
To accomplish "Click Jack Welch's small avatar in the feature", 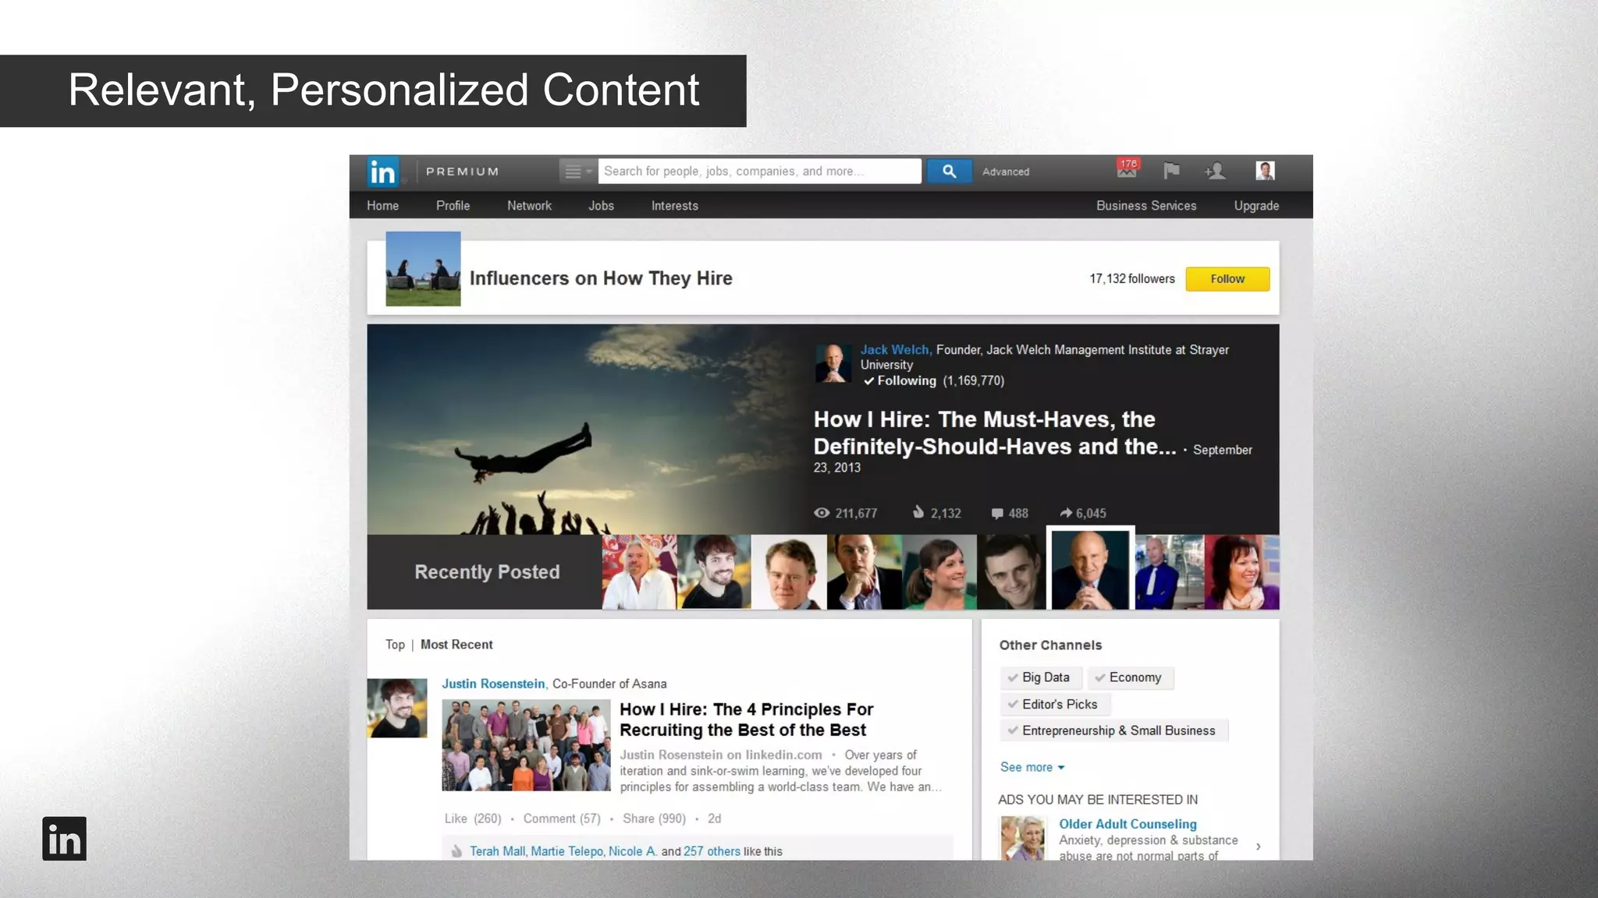I will click(833, 363).
